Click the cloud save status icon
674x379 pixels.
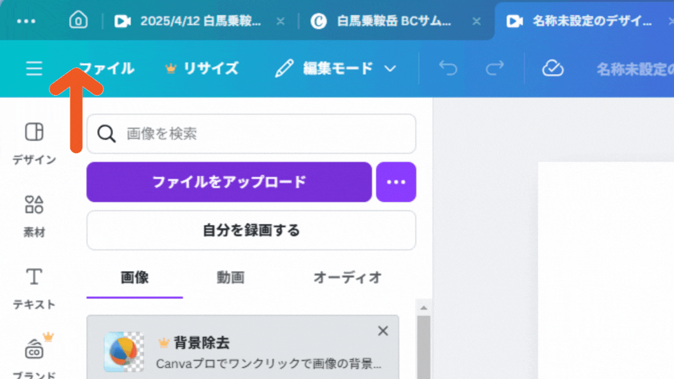coord(552,68)
